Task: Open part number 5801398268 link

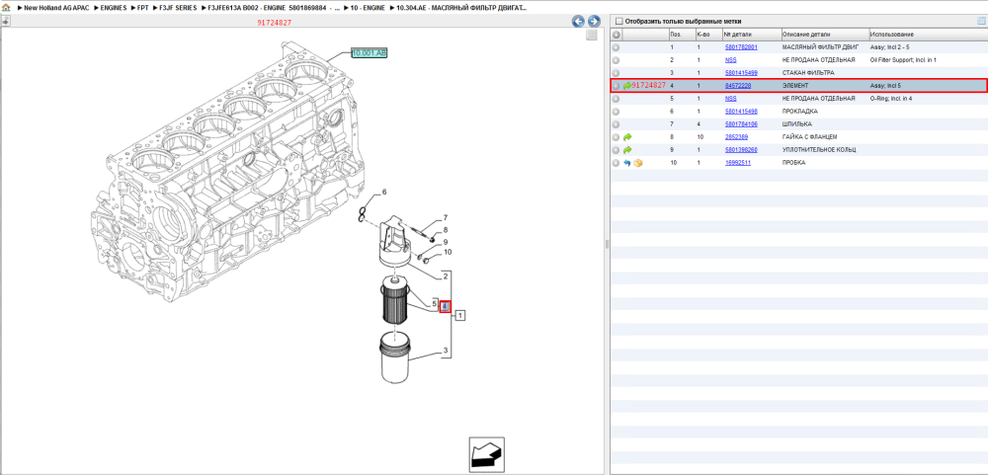Action: click(741, 150)
